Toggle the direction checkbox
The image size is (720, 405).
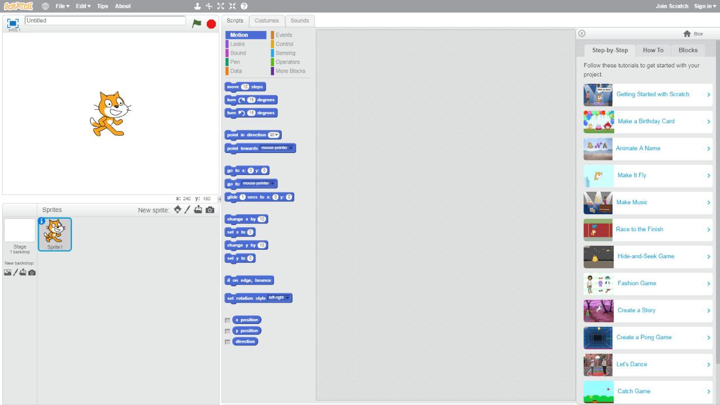[227, 341]
